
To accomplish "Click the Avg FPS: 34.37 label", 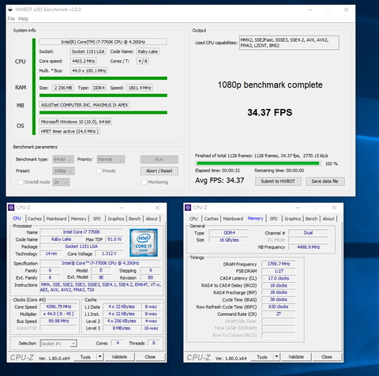I will 220,181.
